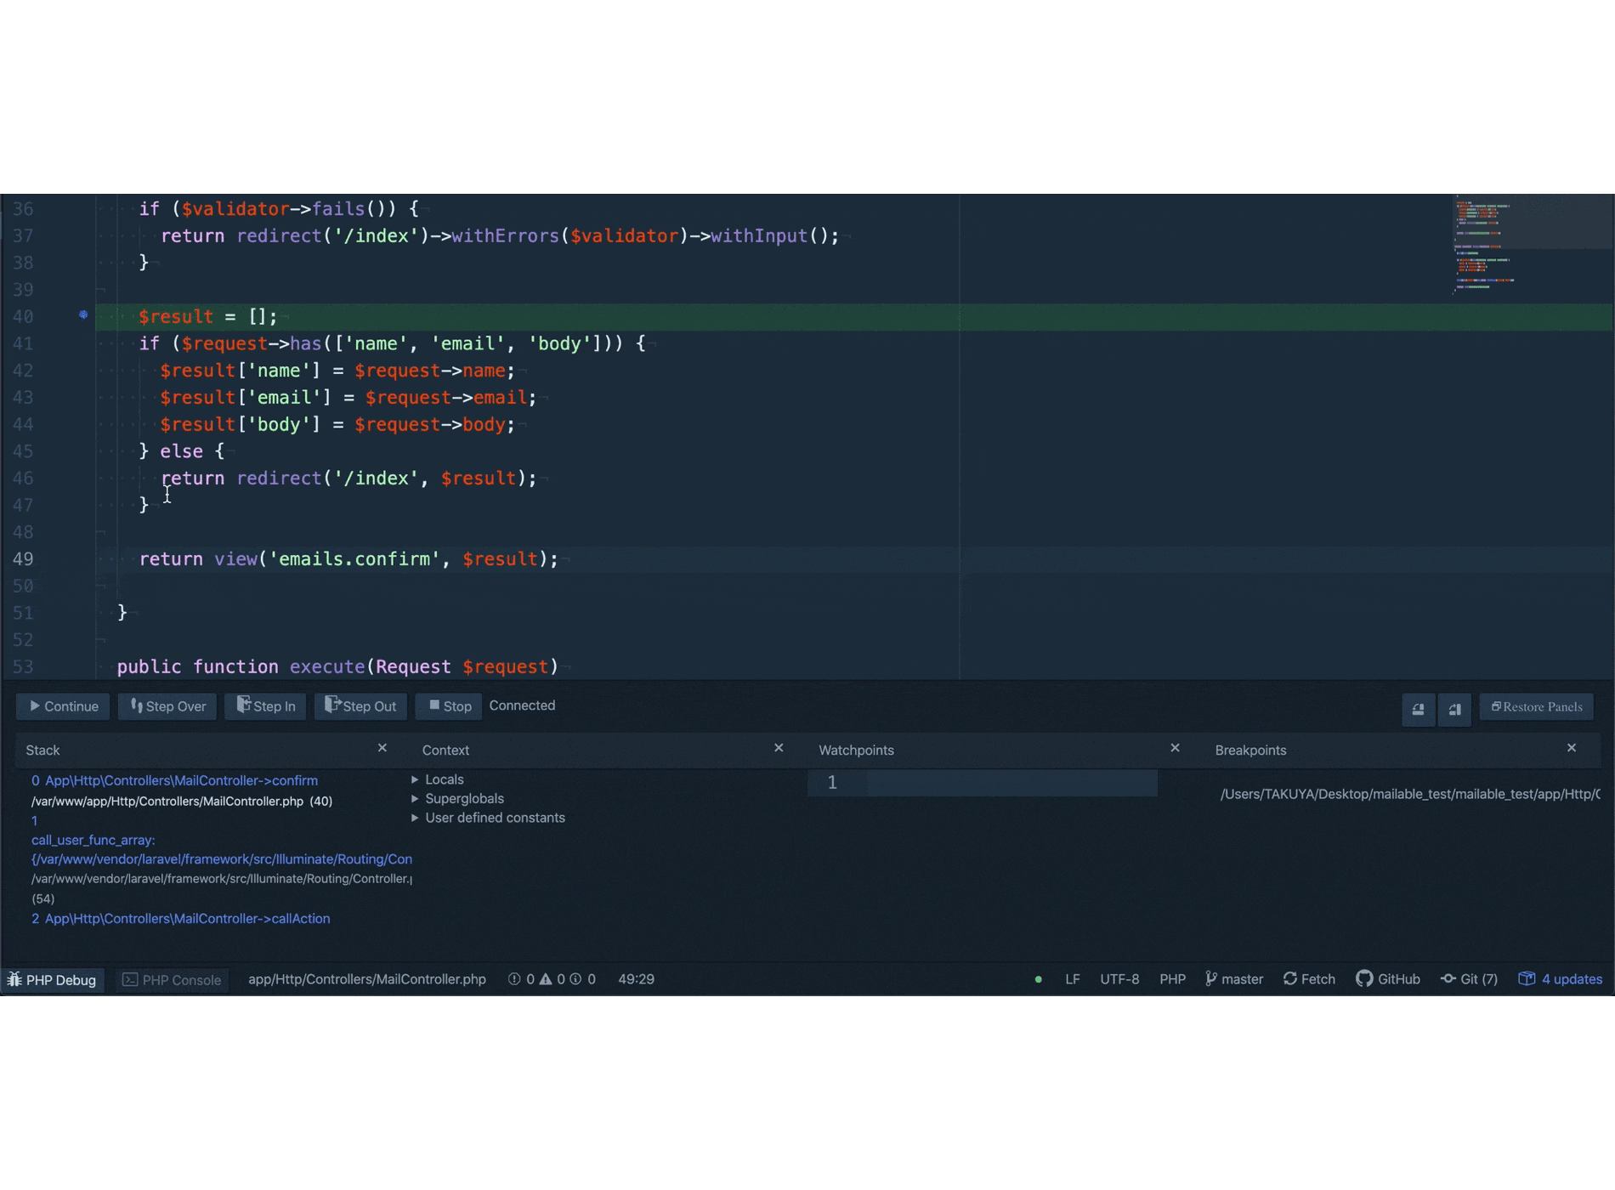
Task: Click line number 36 in gutter
Action: point(23,209)
